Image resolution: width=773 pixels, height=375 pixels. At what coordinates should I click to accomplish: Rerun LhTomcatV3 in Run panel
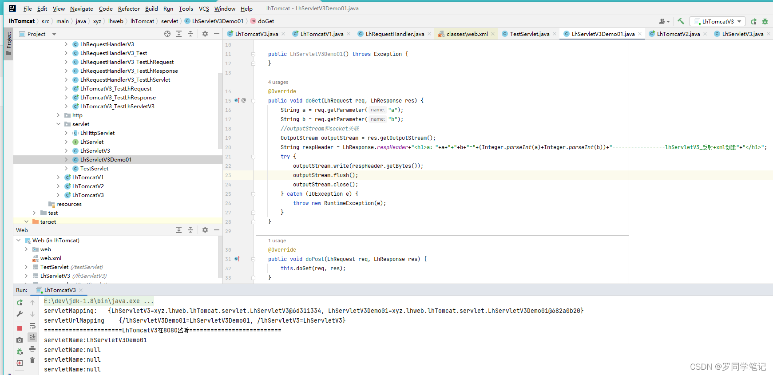coord(20,302)
